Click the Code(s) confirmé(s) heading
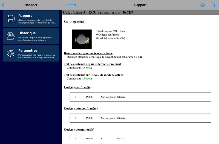The height and width of the screenshot is (144, 219). click(78, 87)
